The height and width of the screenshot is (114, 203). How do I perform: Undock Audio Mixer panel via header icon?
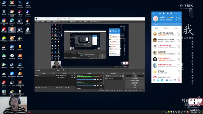[103, 73]
